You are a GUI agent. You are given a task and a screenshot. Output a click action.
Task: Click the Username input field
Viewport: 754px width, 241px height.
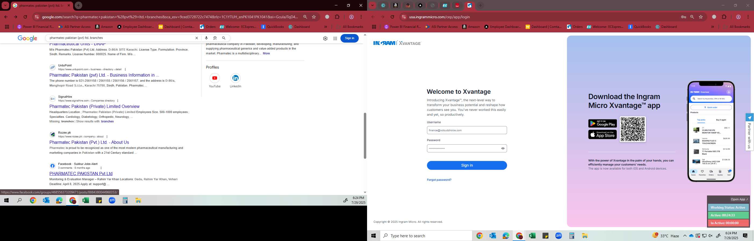pos(466,130)
